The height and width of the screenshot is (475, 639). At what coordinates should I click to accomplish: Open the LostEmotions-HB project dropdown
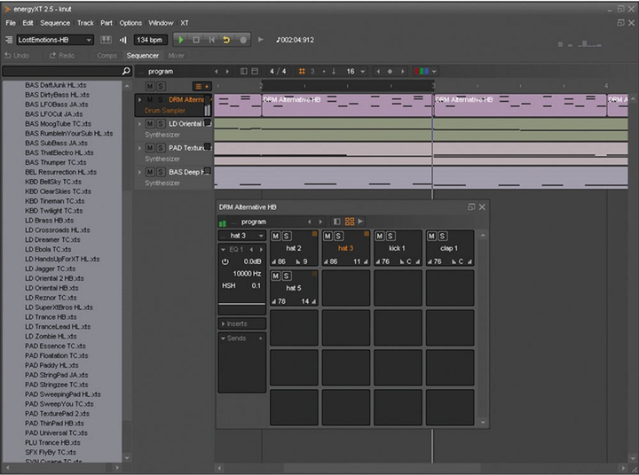coord(55,40)
